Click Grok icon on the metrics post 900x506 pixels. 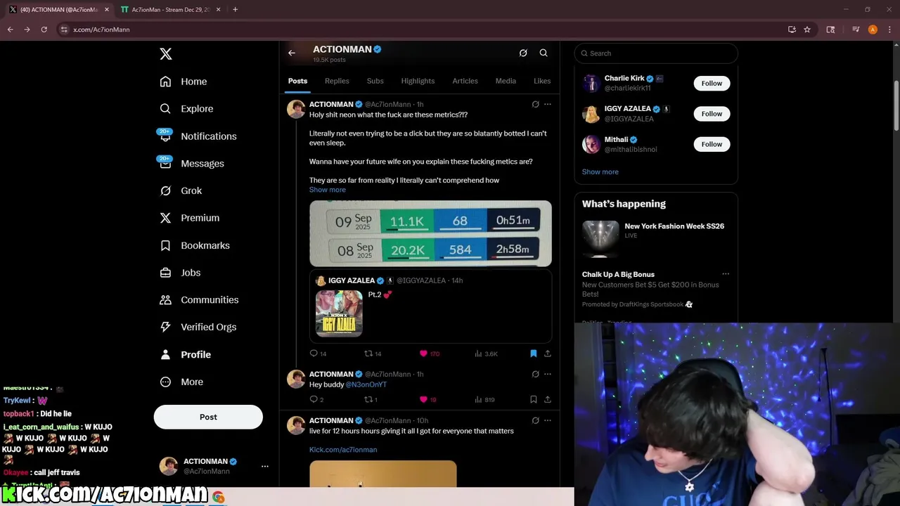click(535, 104)
